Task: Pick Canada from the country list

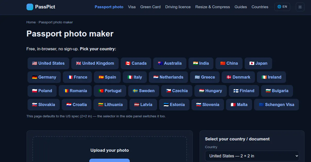Action: coord(136,63)
